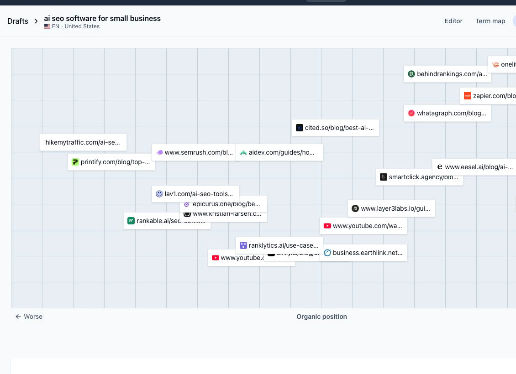Viewport: 516px width, 374px height.
Task: Click the rankable.ai favicon
Action: tap(131, 220)
